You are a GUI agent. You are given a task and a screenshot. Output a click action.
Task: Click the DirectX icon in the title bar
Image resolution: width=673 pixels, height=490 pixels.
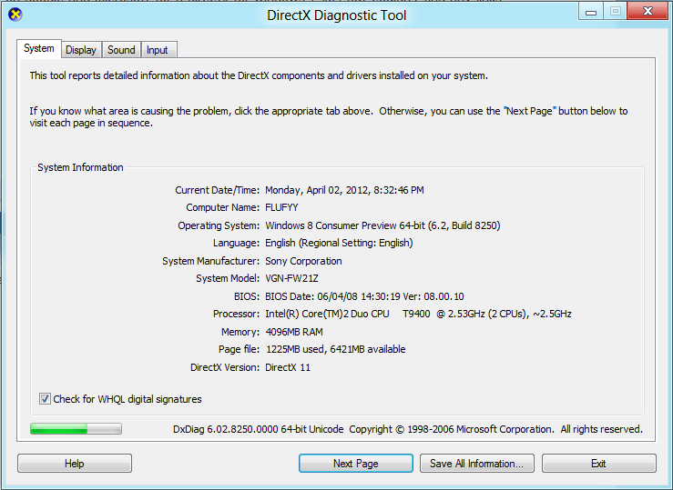15,15
